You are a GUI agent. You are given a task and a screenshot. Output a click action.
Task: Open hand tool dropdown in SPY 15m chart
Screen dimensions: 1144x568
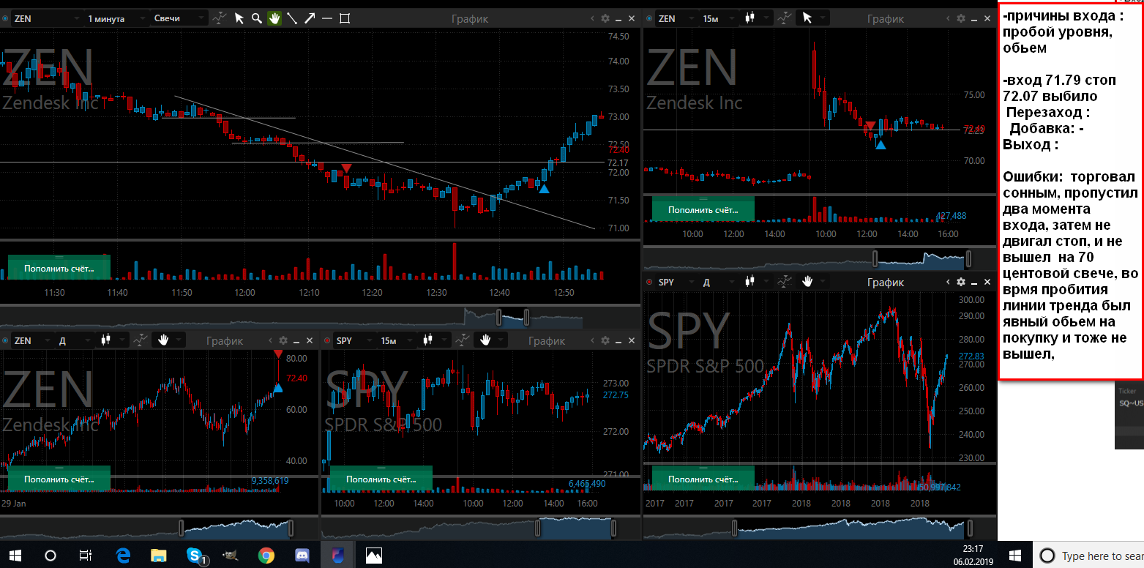[490, 340]
